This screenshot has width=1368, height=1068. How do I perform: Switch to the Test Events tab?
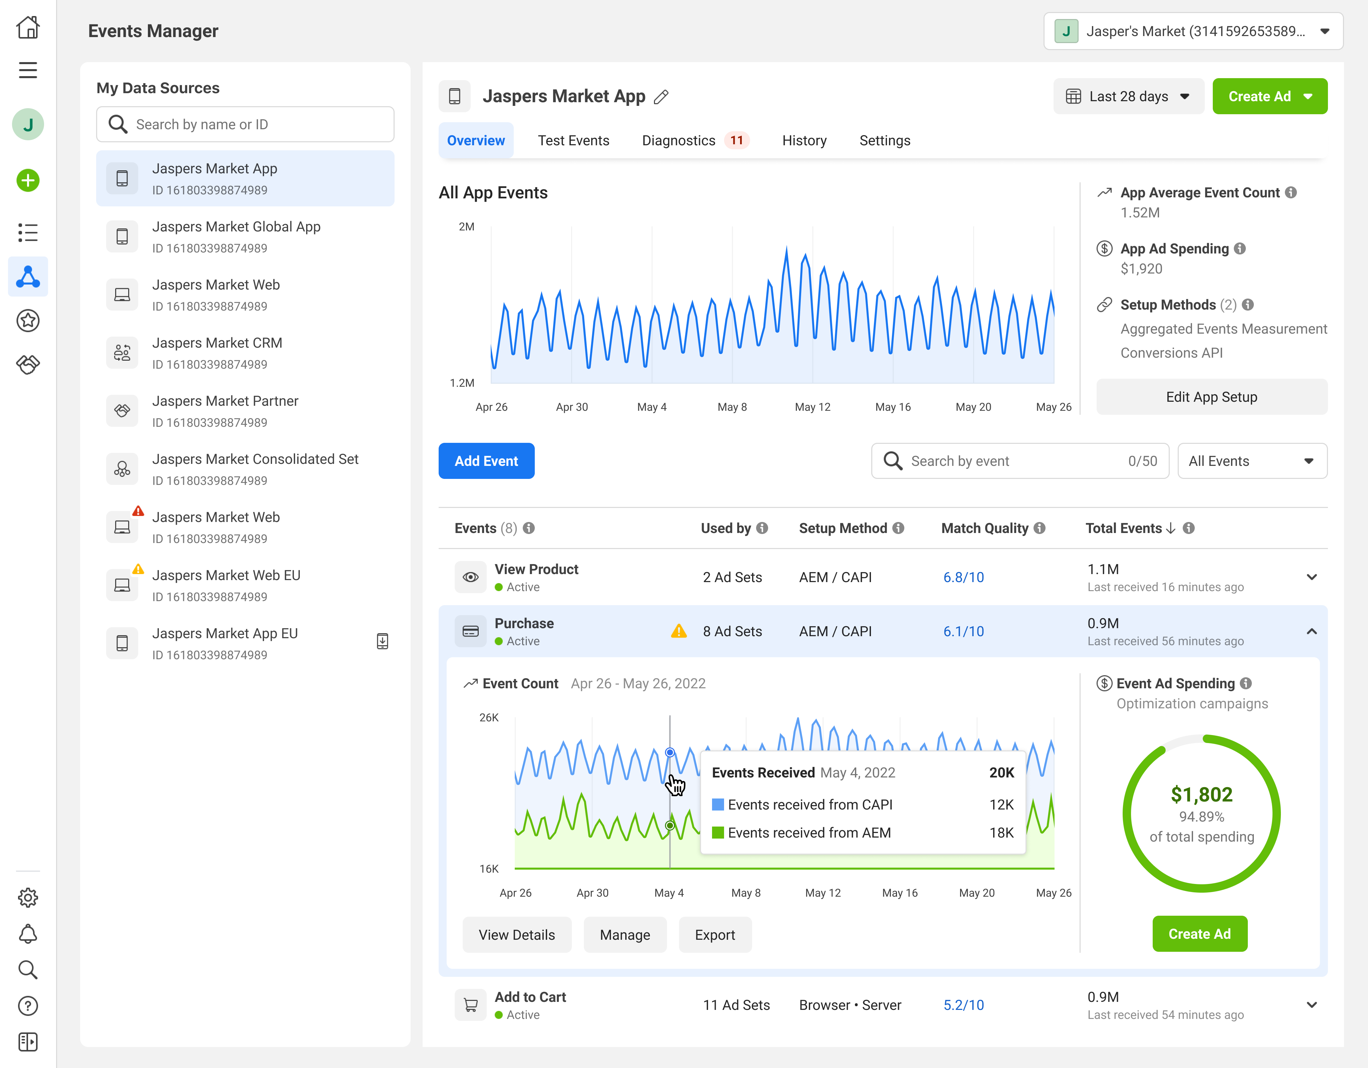[573, 140]
